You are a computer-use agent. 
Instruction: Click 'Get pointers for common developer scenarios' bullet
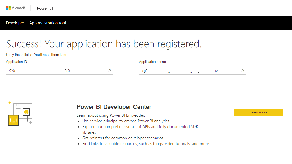(123, 138)
